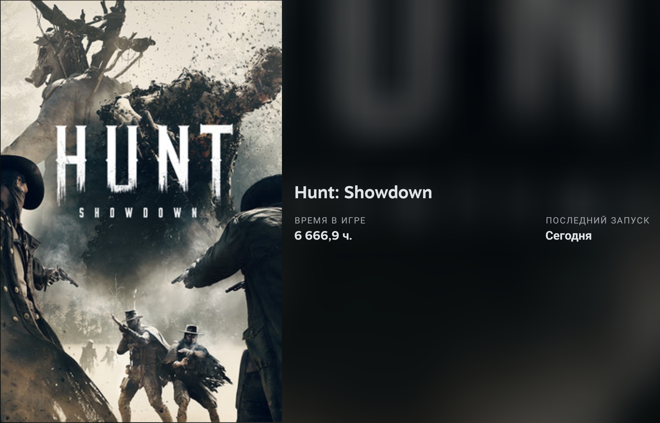The height and width of the screenshot is (423, 660).
Task: Click the Hunt Showdown cover art thumbnail
Action: (x=141, y=211)
